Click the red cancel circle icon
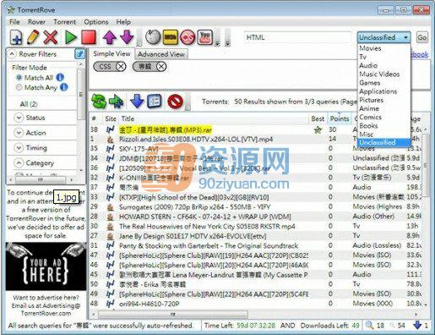The image size is (435, 335). [x=175, y=102]
